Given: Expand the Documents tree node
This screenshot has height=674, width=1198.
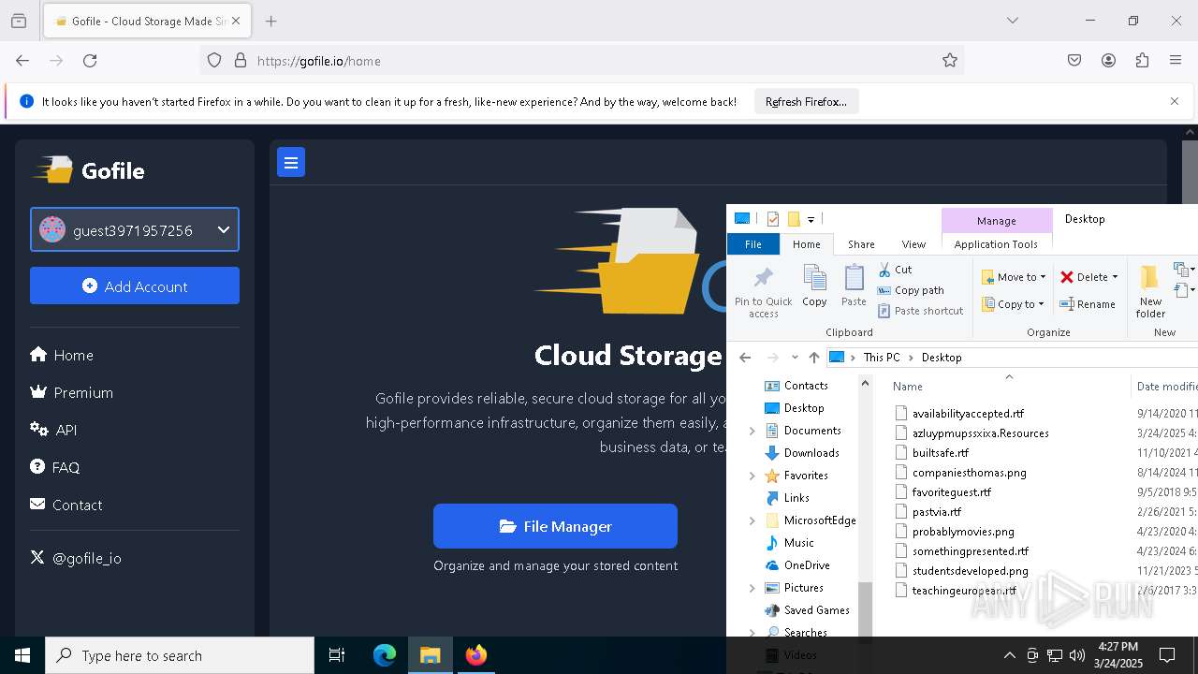Looking at the screenshot, I should tap(752, 431).
